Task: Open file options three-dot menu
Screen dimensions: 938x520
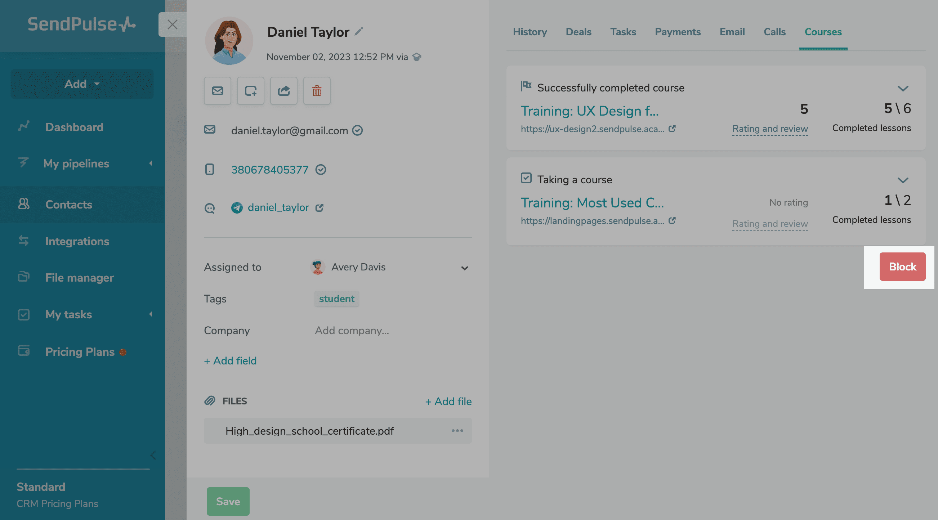Action: (x=457, y=430)
